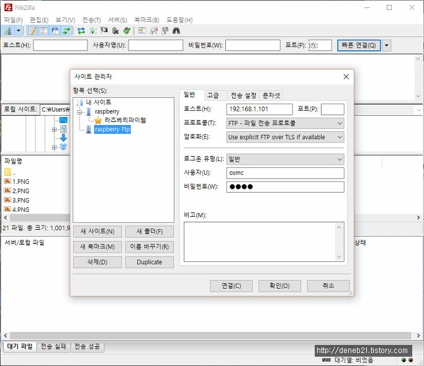Switch to the 문자셋 tab
Image resolution: width=424 pixels, height=366 pixels.
pyautogui.click(x=271, y=95)
